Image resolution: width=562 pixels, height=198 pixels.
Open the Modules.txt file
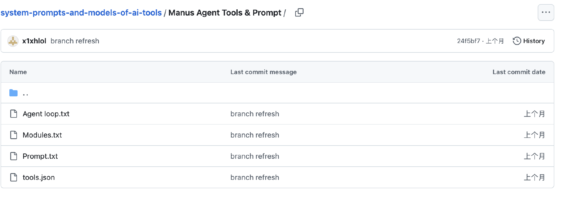click(42, 135)
